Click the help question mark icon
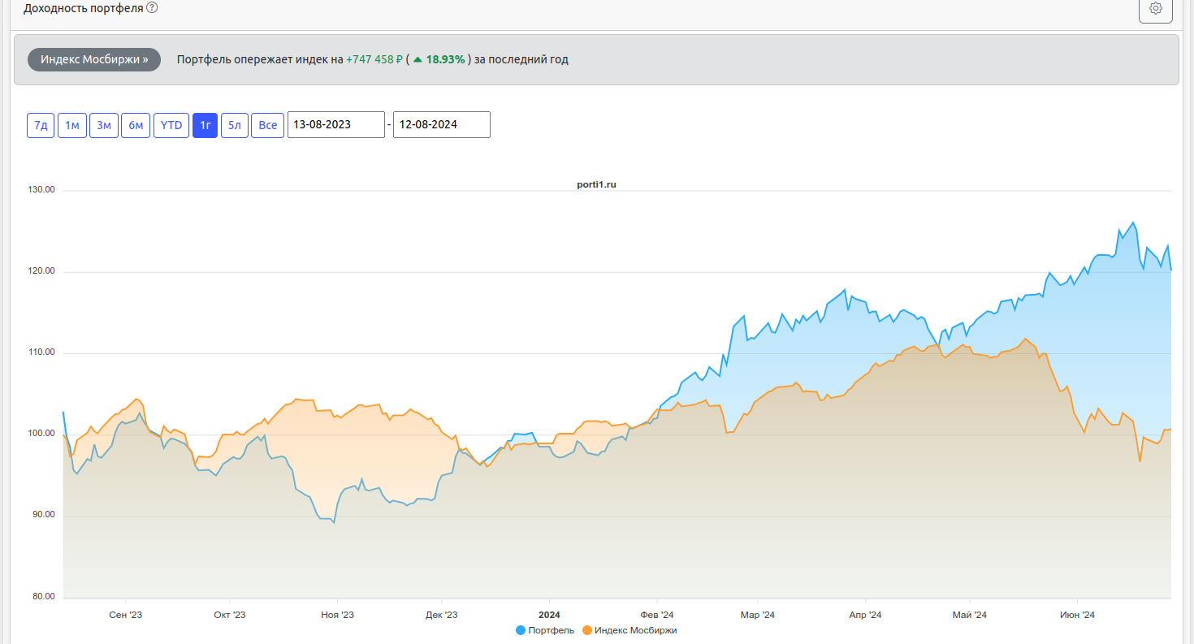The height and width of the screenshot is (644, 1194). (x=152, y=8)
